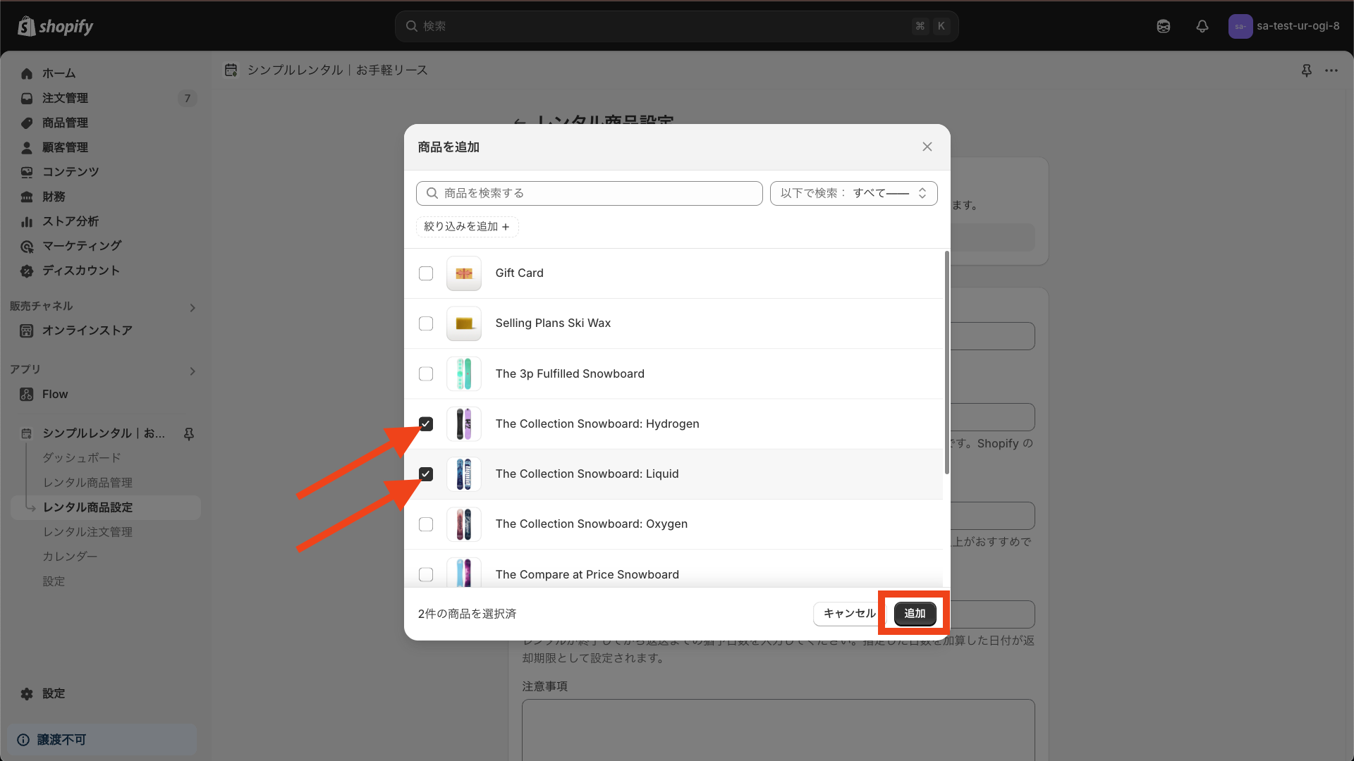Check the Gift Card checkbox

[426, 273]
